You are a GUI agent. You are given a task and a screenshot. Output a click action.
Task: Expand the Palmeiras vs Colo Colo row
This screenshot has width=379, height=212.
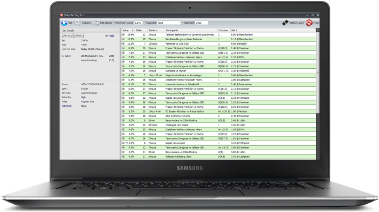pos(123,43)
